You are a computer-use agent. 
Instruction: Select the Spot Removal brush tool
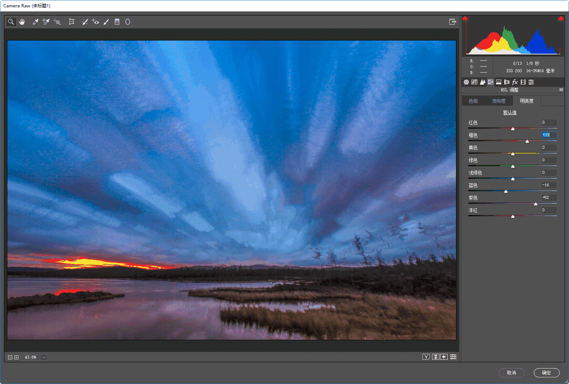(x=85, y=22)
